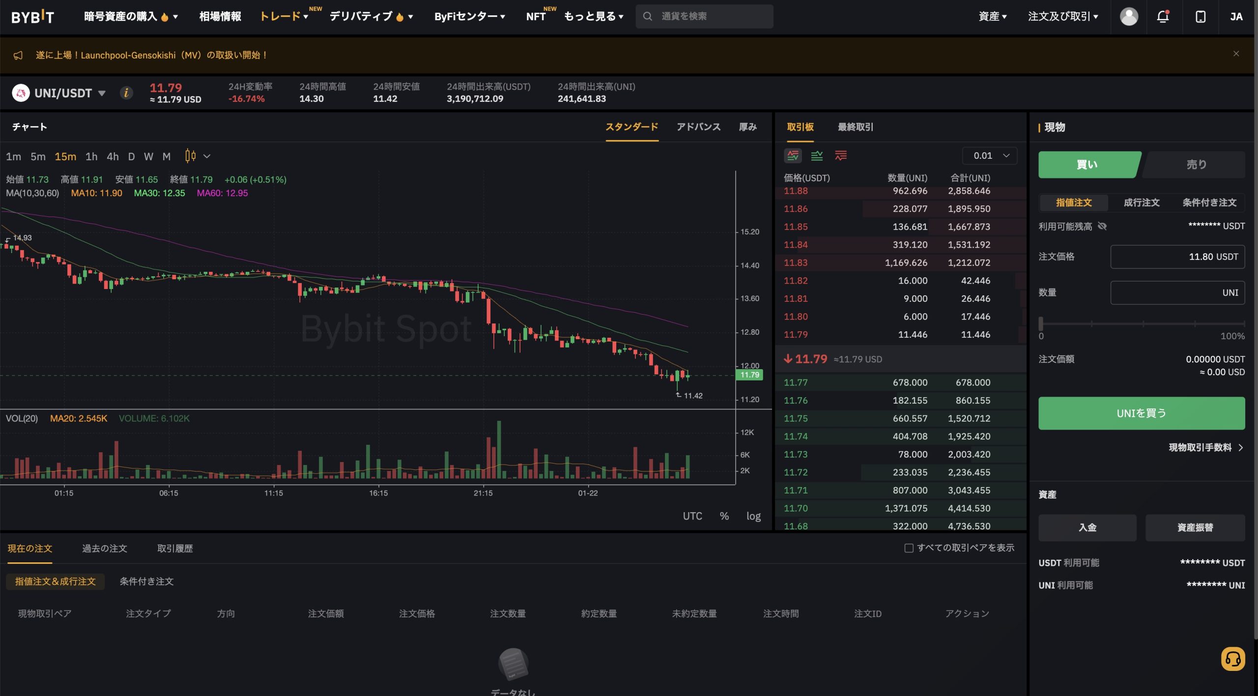Click the UNI/USDT pair info icon
The image size is (1258, 696).
click(x=126, y=92)
